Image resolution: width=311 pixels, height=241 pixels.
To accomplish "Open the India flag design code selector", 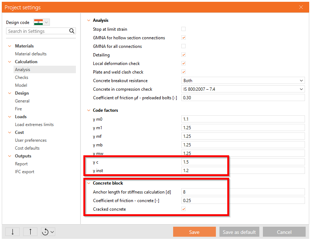I will coord(42,22).
